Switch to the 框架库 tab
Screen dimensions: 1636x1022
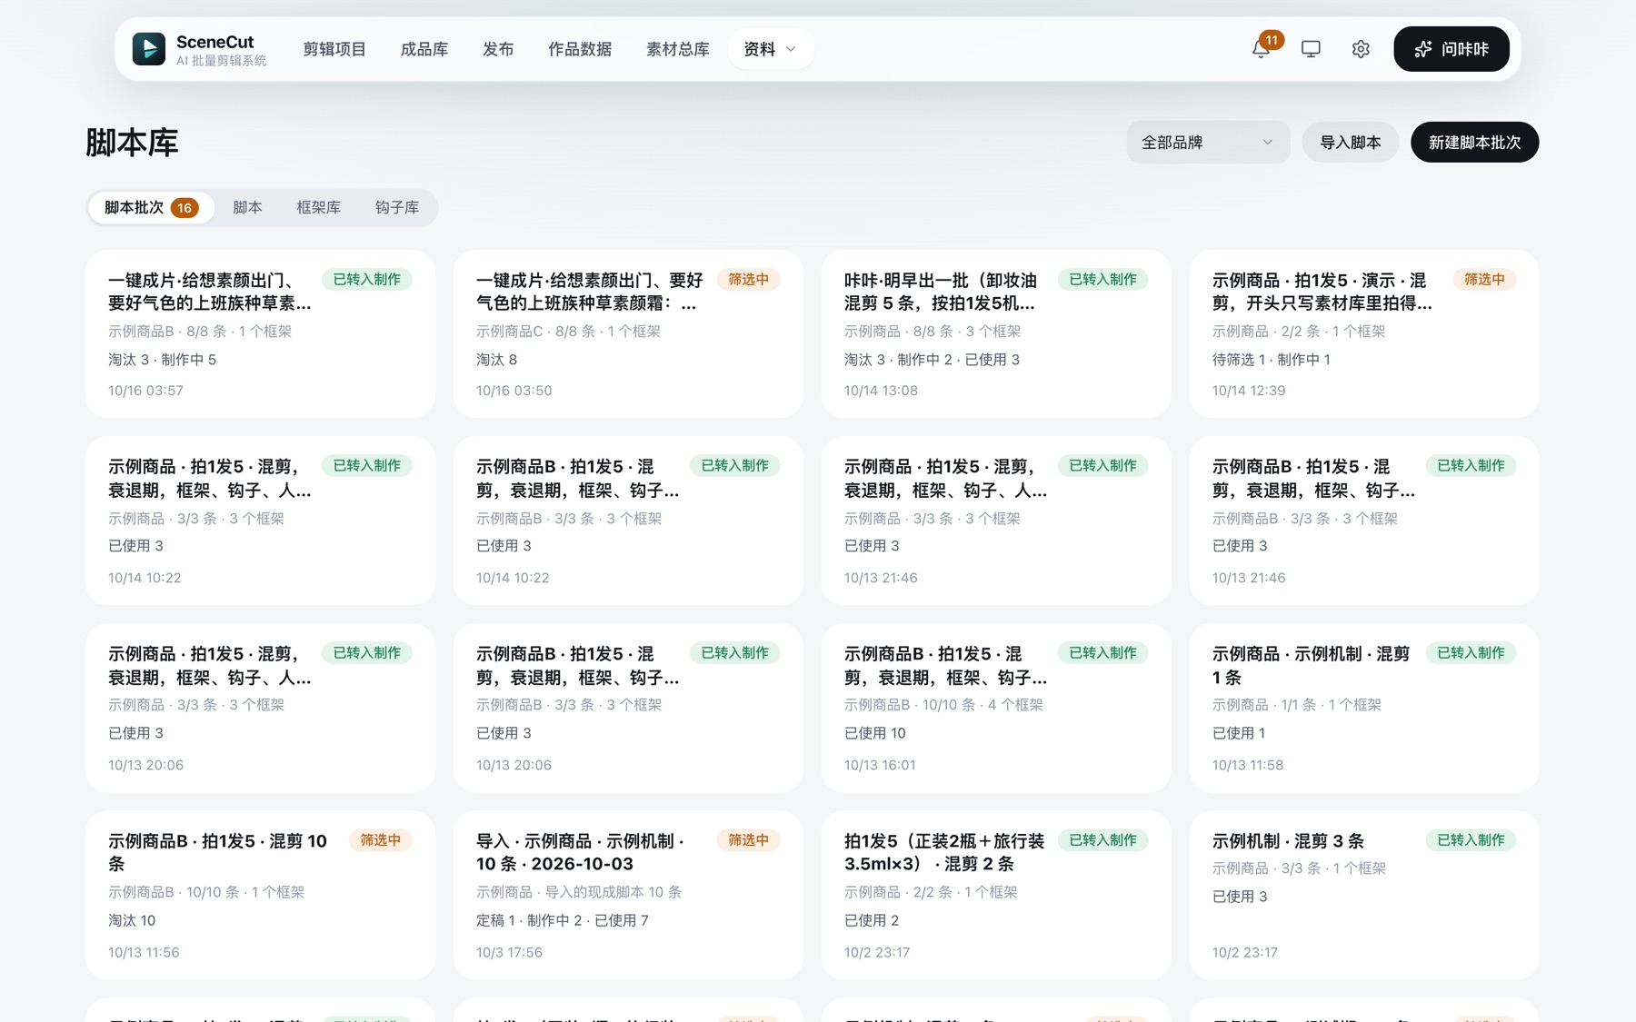(x=318, y=207)
